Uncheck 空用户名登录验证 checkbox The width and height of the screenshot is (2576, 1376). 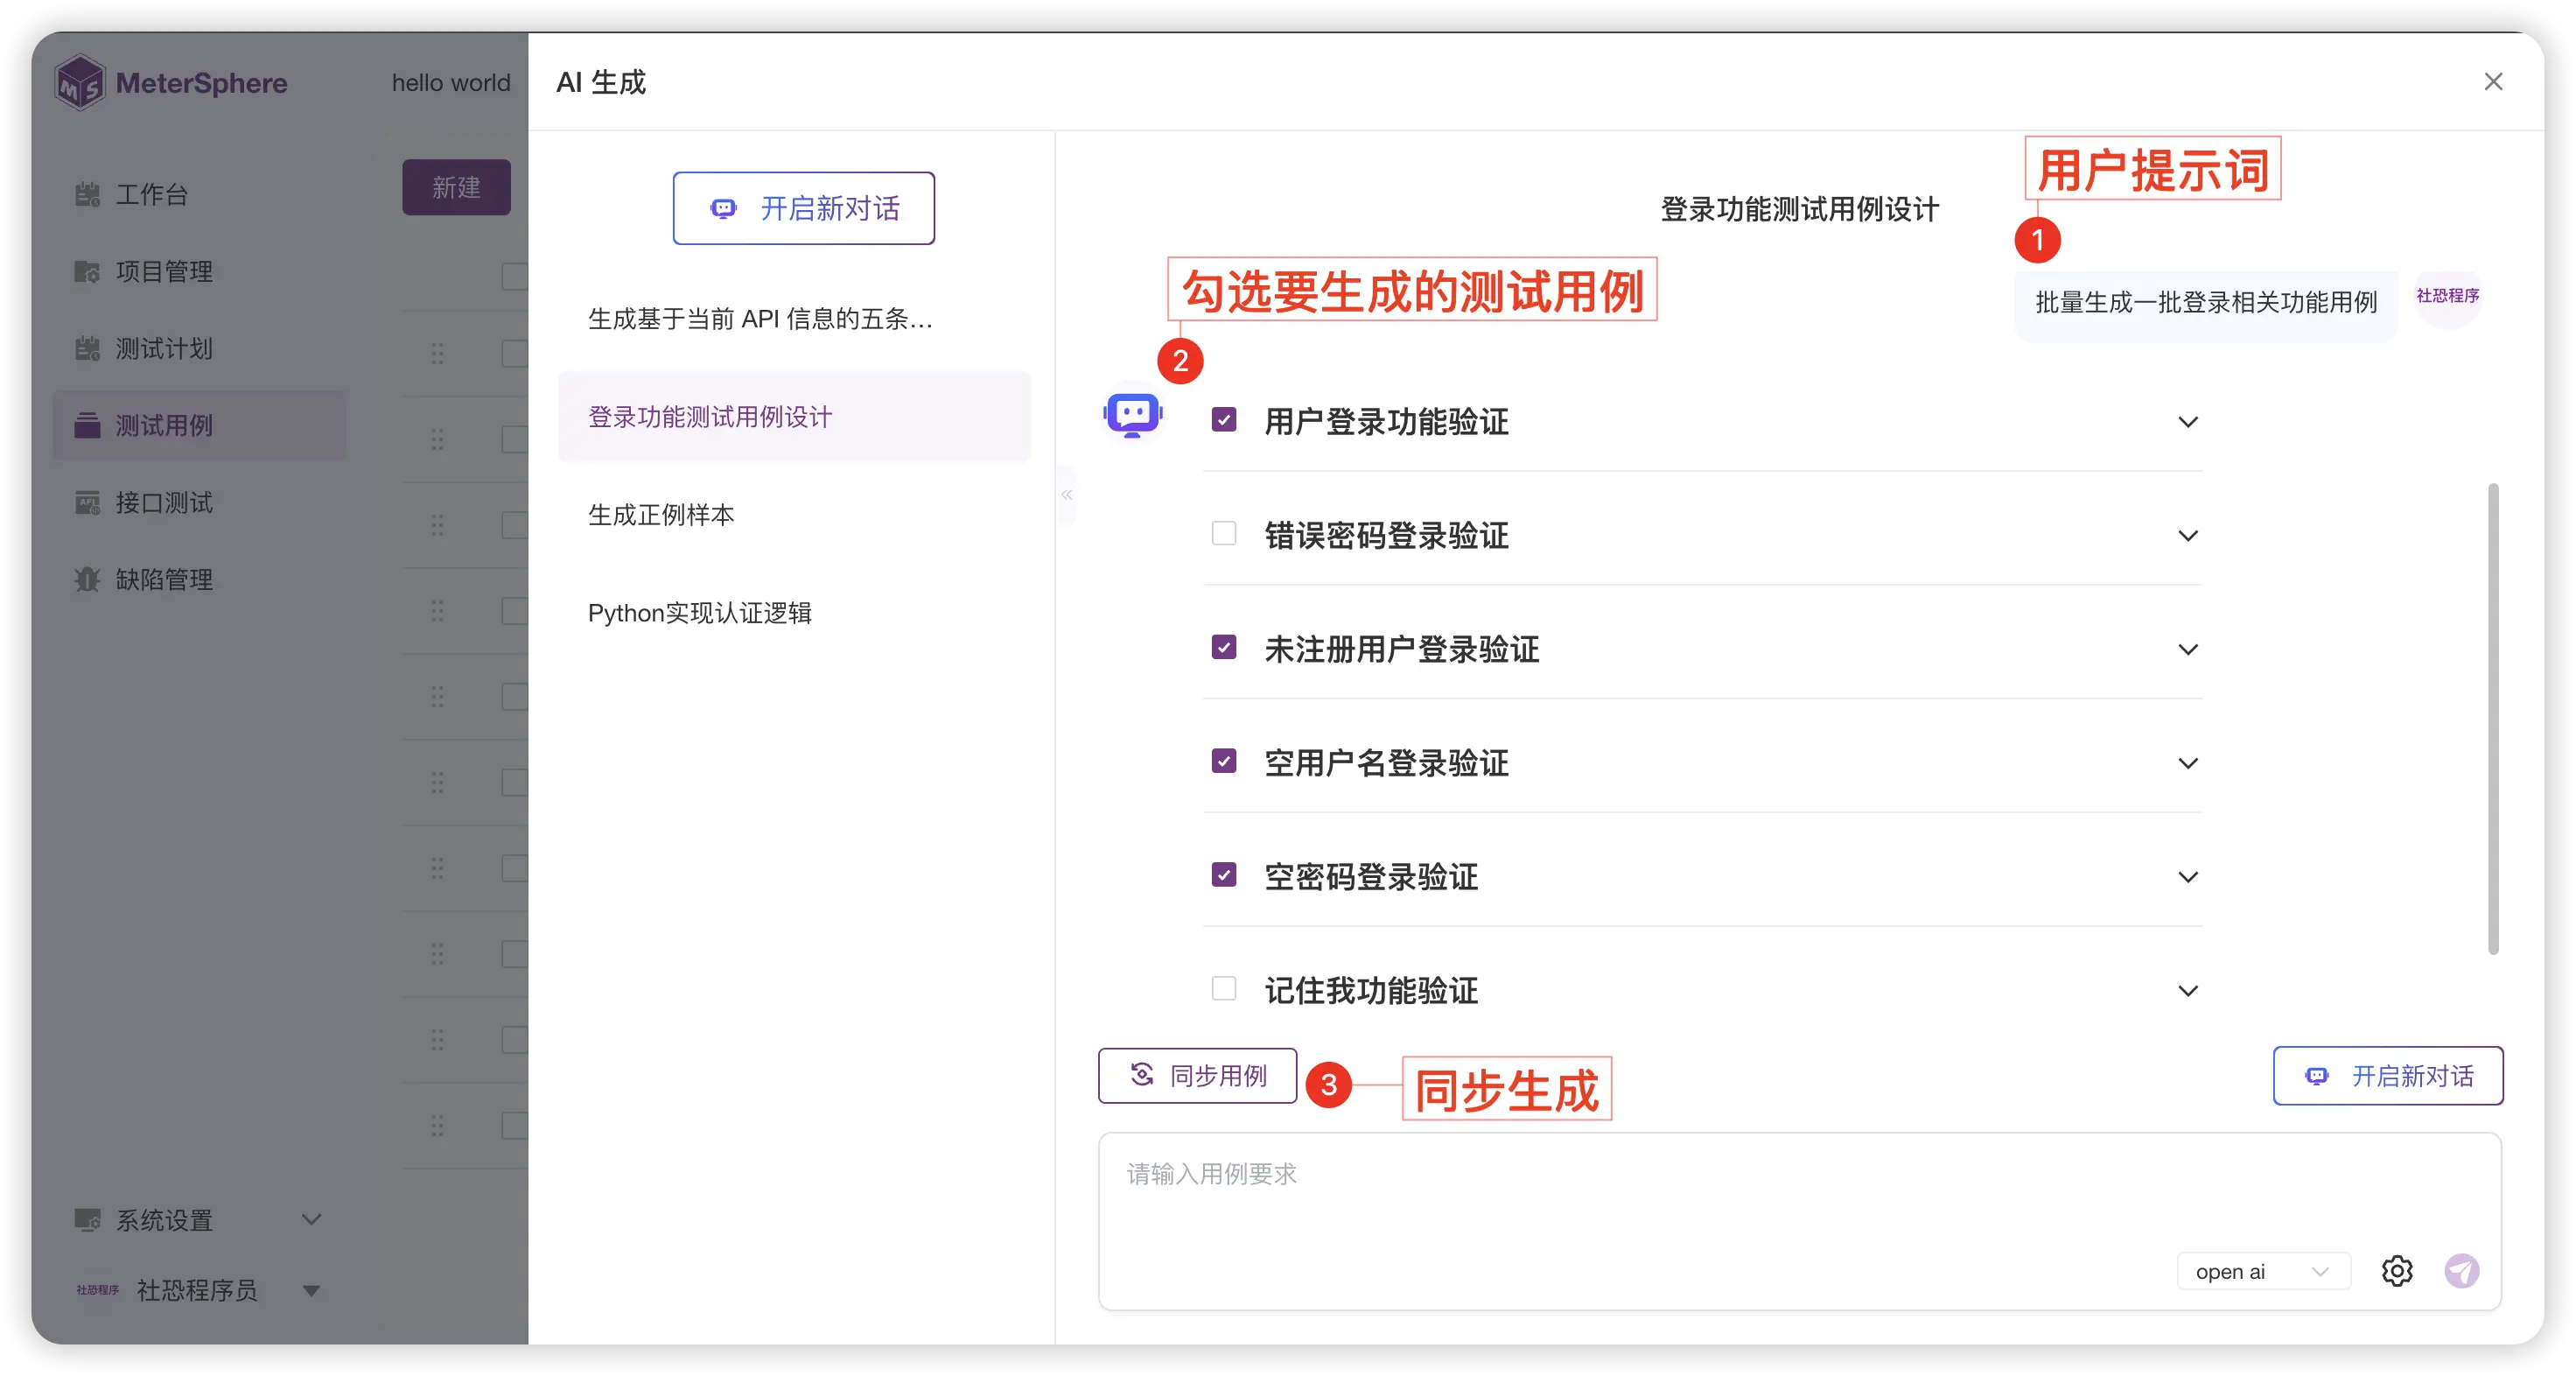[1224, 761]
